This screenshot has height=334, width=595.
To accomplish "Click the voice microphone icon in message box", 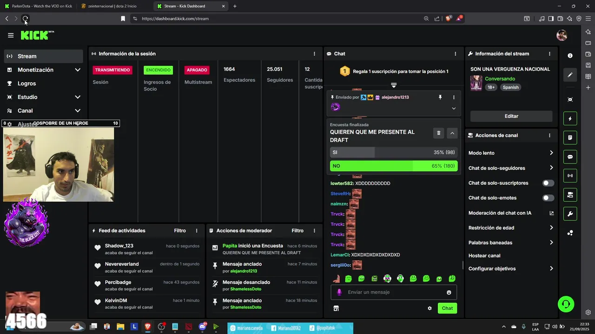I will [x=339, y=292].
